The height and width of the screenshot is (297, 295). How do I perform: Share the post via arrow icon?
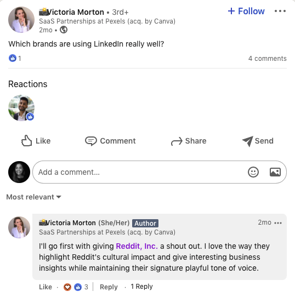189,141
